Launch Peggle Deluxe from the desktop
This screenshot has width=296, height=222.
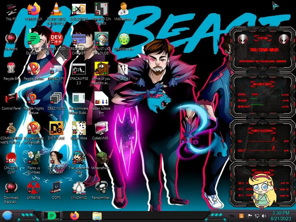[x=34, y=72]
